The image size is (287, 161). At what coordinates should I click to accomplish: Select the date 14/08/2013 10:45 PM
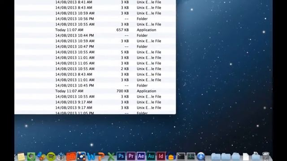pyautogui.click(x=75, y=85)
